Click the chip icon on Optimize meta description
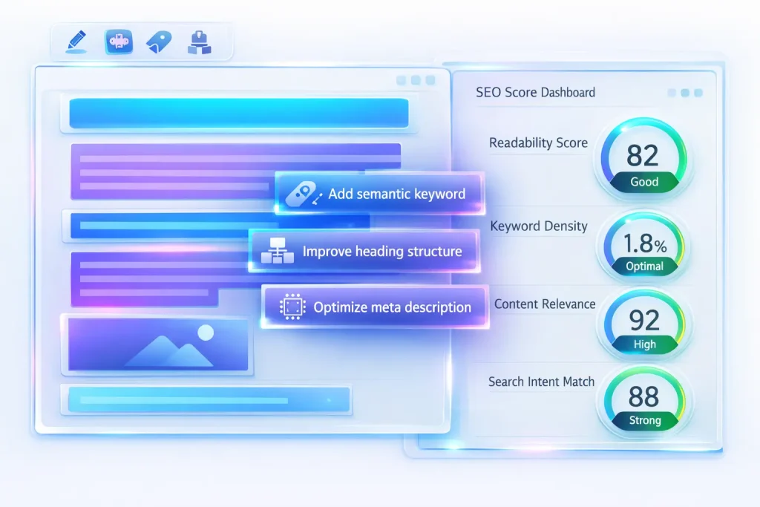This screenshot has height=507, width=760. [x=292, y=307]
